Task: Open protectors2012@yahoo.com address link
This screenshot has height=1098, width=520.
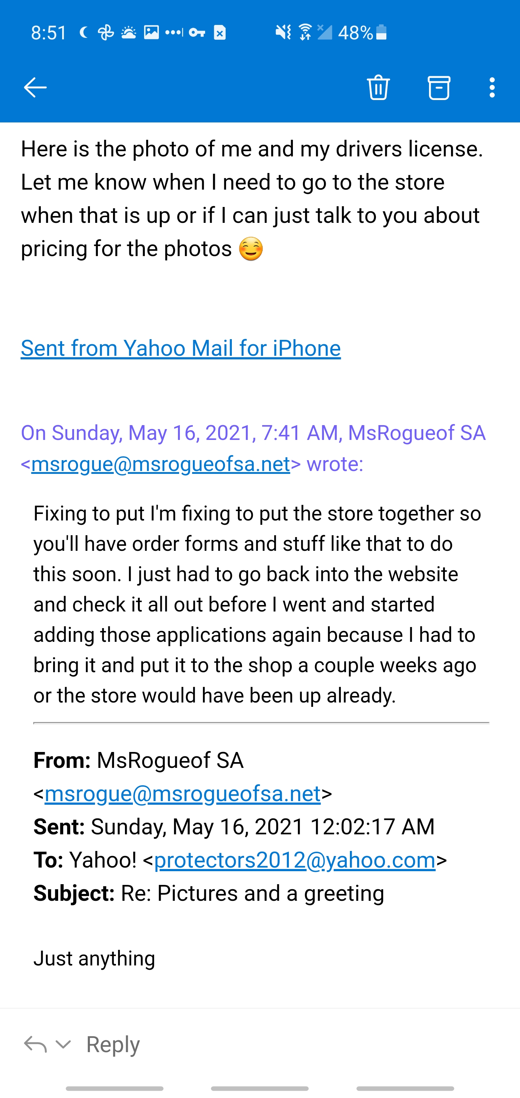Action: click(295, 860)
